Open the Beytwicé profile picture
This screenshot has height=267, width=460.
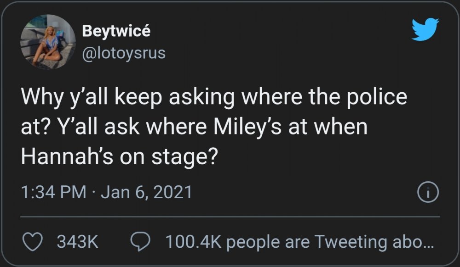pos(47,42)
